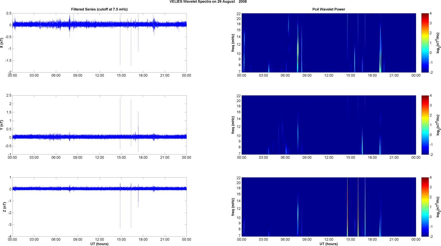The height and width of the screenshot is (246, 441).
Task: Click the colorbar beside the bottom spectrogram
Action: [x=425, y=207]
